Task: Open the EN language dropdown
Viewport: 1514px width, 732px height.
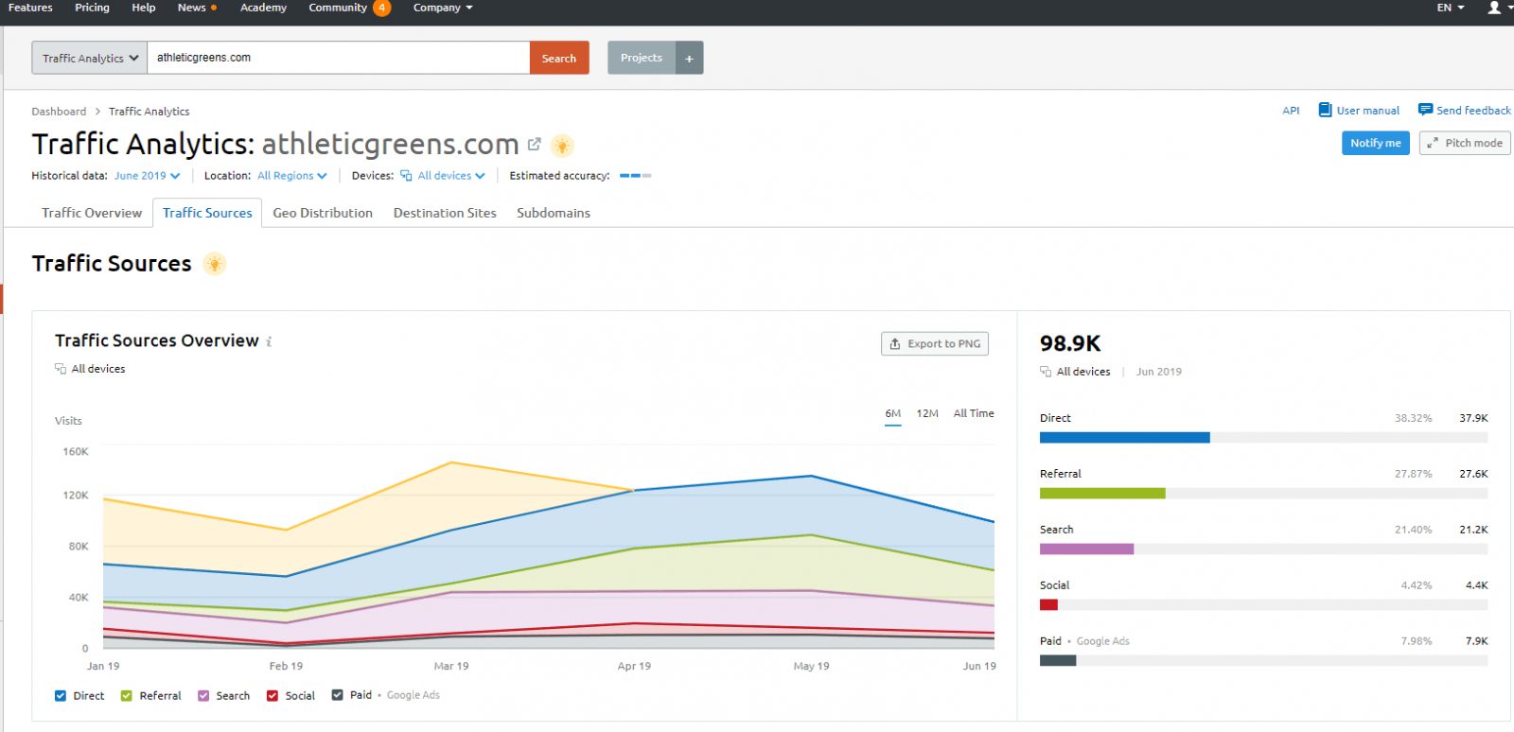Action: coord(1451,8)
